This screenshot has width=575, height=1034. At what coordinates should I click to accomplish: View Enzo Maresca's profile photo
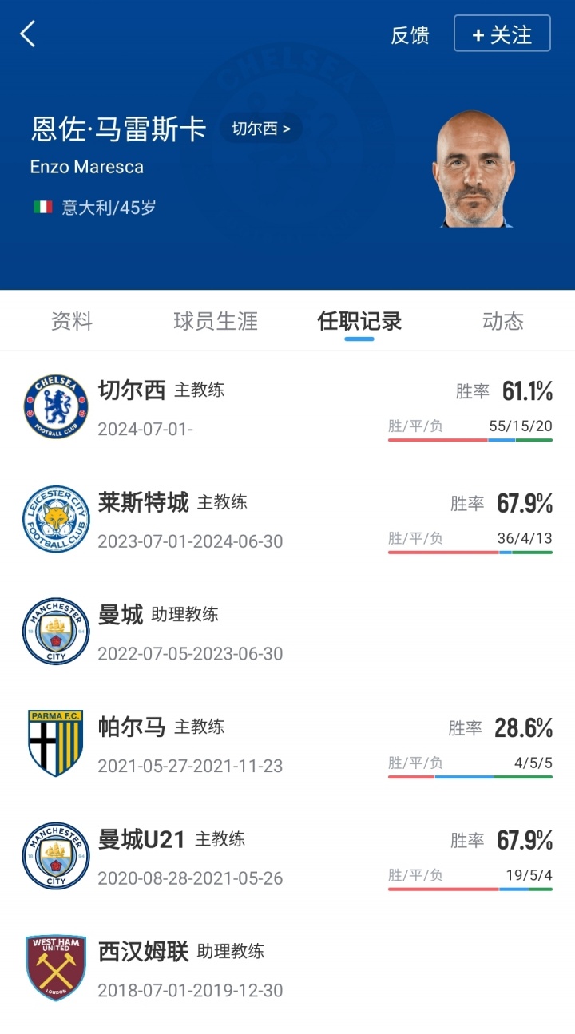click(473, 169)
